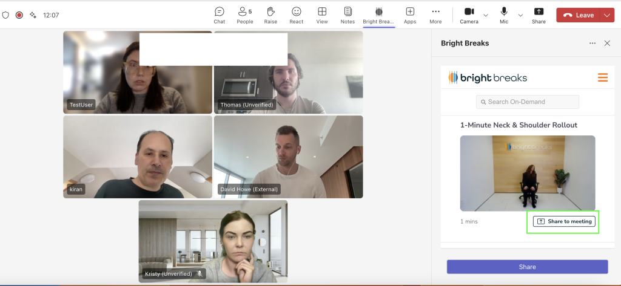Open meeting Notes
This screenshot has width=621, height=286.
(x=347, y=15)
